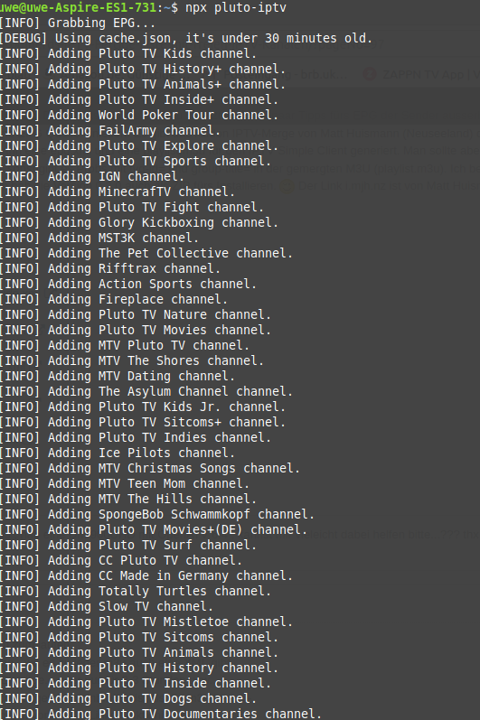
Task: Click the 'IGN channel' log line
Action: click(92, 176)
